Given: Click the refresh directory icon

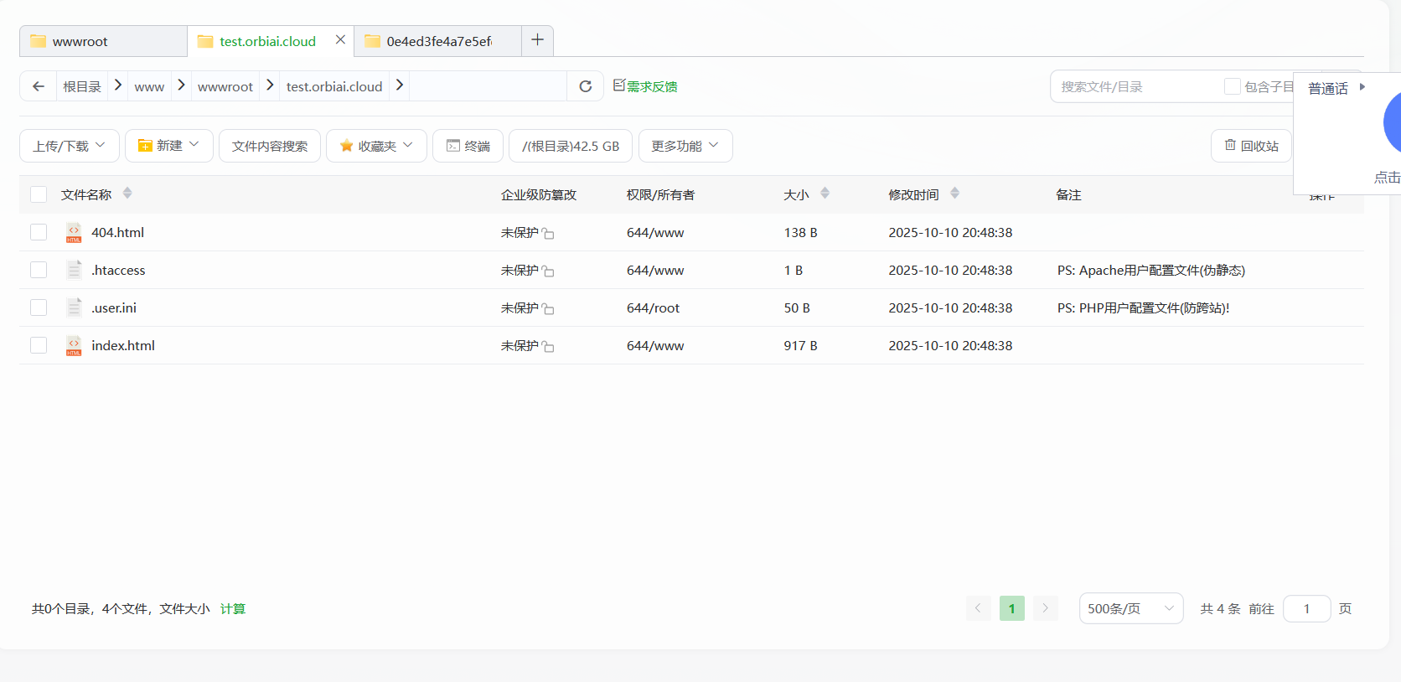Looking at the screenshot, I should (586, 86).
